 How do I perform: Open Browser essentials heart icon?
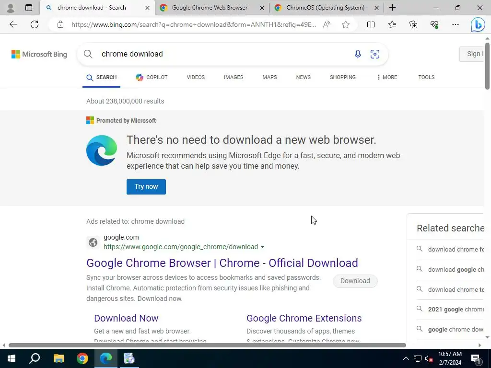(x=434, y=24)
